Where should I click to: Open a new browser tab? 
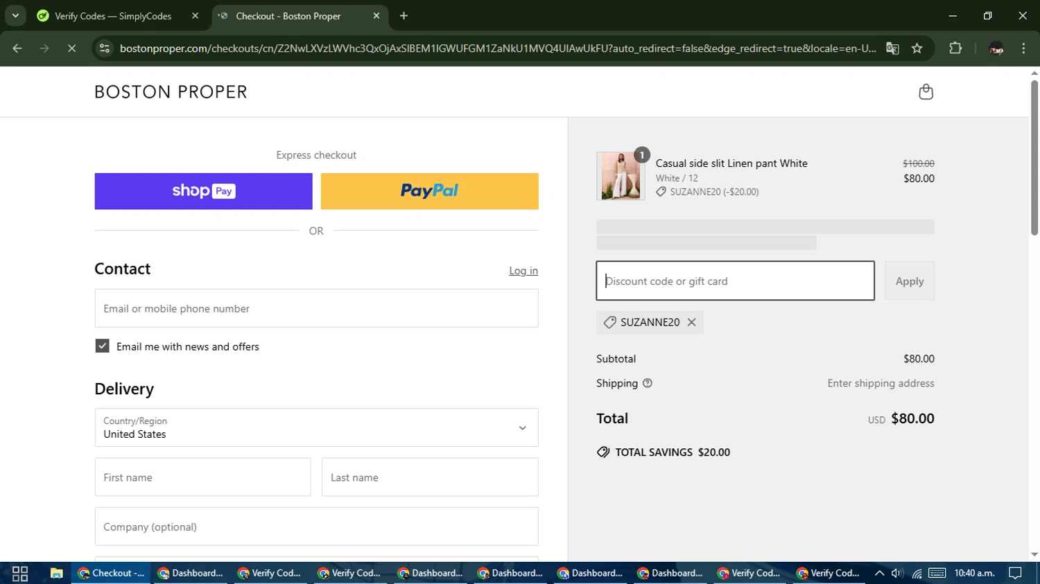click(x=404, y=15)
